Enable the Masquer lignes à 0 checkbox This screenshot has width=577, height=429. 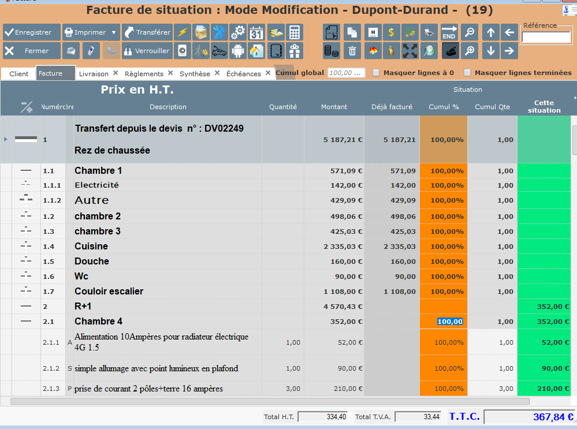click(376, 73)
